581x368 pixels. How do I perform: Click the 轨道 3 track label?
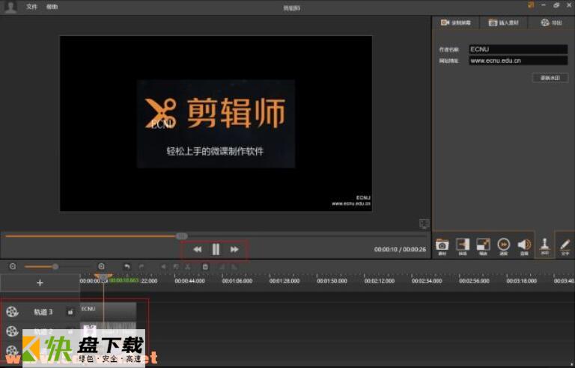click(x=43, y=312)
